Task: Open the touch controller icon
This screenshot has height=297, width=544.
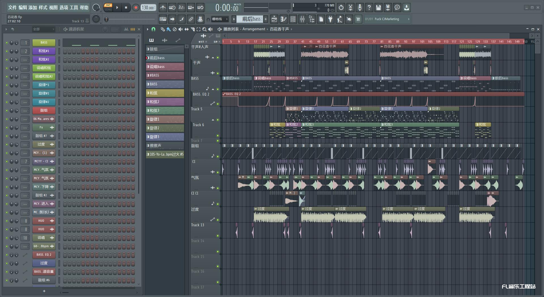Action: pos(349,19)
